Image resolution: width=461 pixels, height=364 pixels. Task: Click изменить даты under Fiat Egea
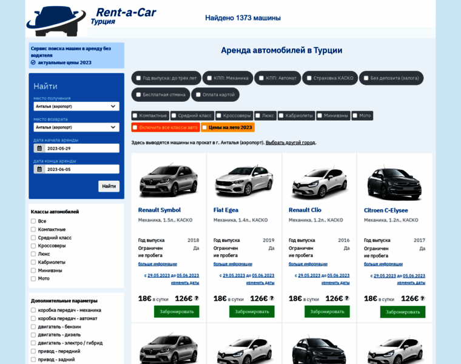pos(260,283)
